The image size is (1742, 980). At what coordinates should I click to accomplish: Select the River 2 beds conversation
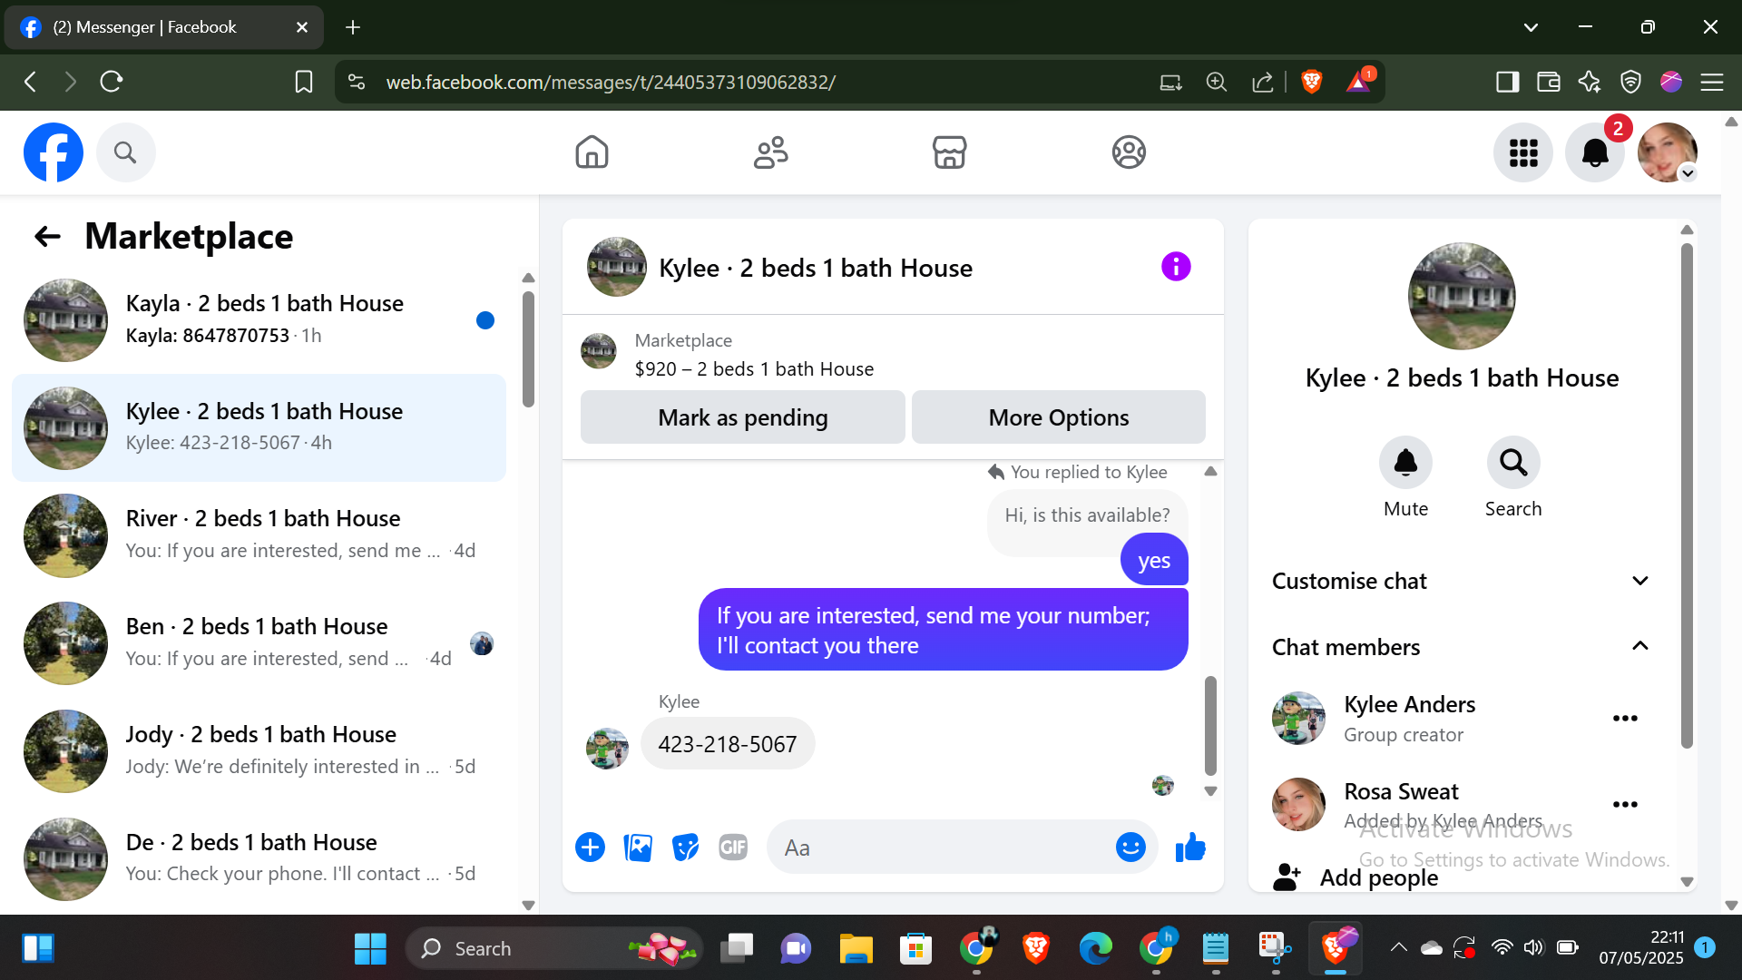click(x=263, y=534)
